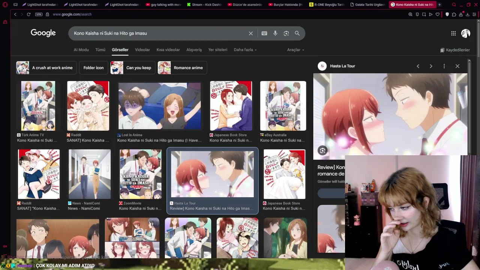Search by image with the camera lens icon
This screenshot has height=270, width=480.
point(286,33)
